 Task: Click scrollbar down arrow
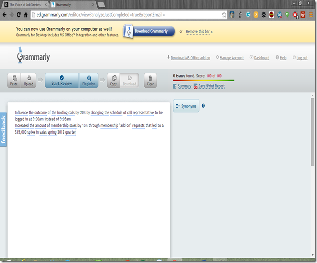(313, 255)
